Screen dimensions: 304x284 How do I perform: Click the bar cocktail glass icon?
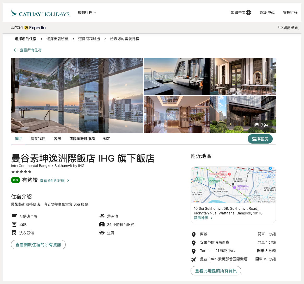tap(14, 224)
